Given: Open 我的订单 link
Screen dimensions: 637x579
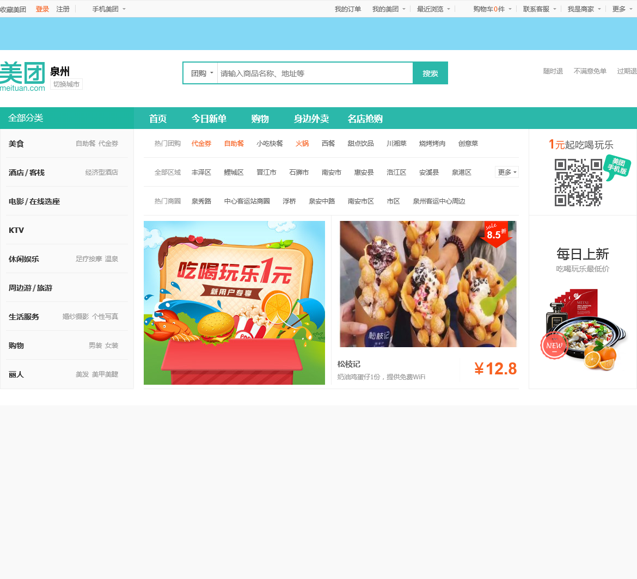Looking at the screenshot, I should point(348,9).
